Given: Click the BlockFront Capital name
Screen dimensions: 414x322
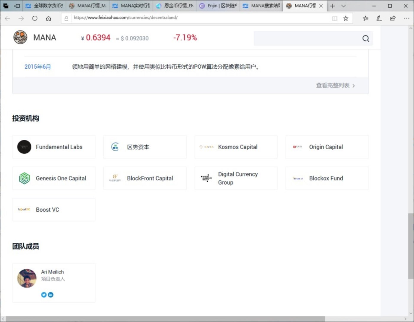Looking at the screenshot, I should tap(150, 178).
